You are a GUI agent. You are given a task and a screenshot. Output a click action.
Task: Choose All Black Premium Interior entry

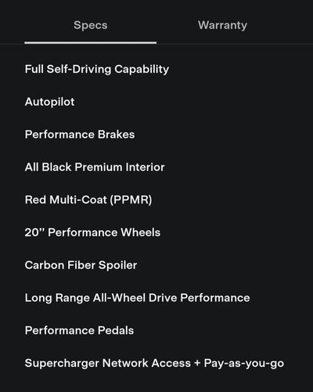point(95,167)
